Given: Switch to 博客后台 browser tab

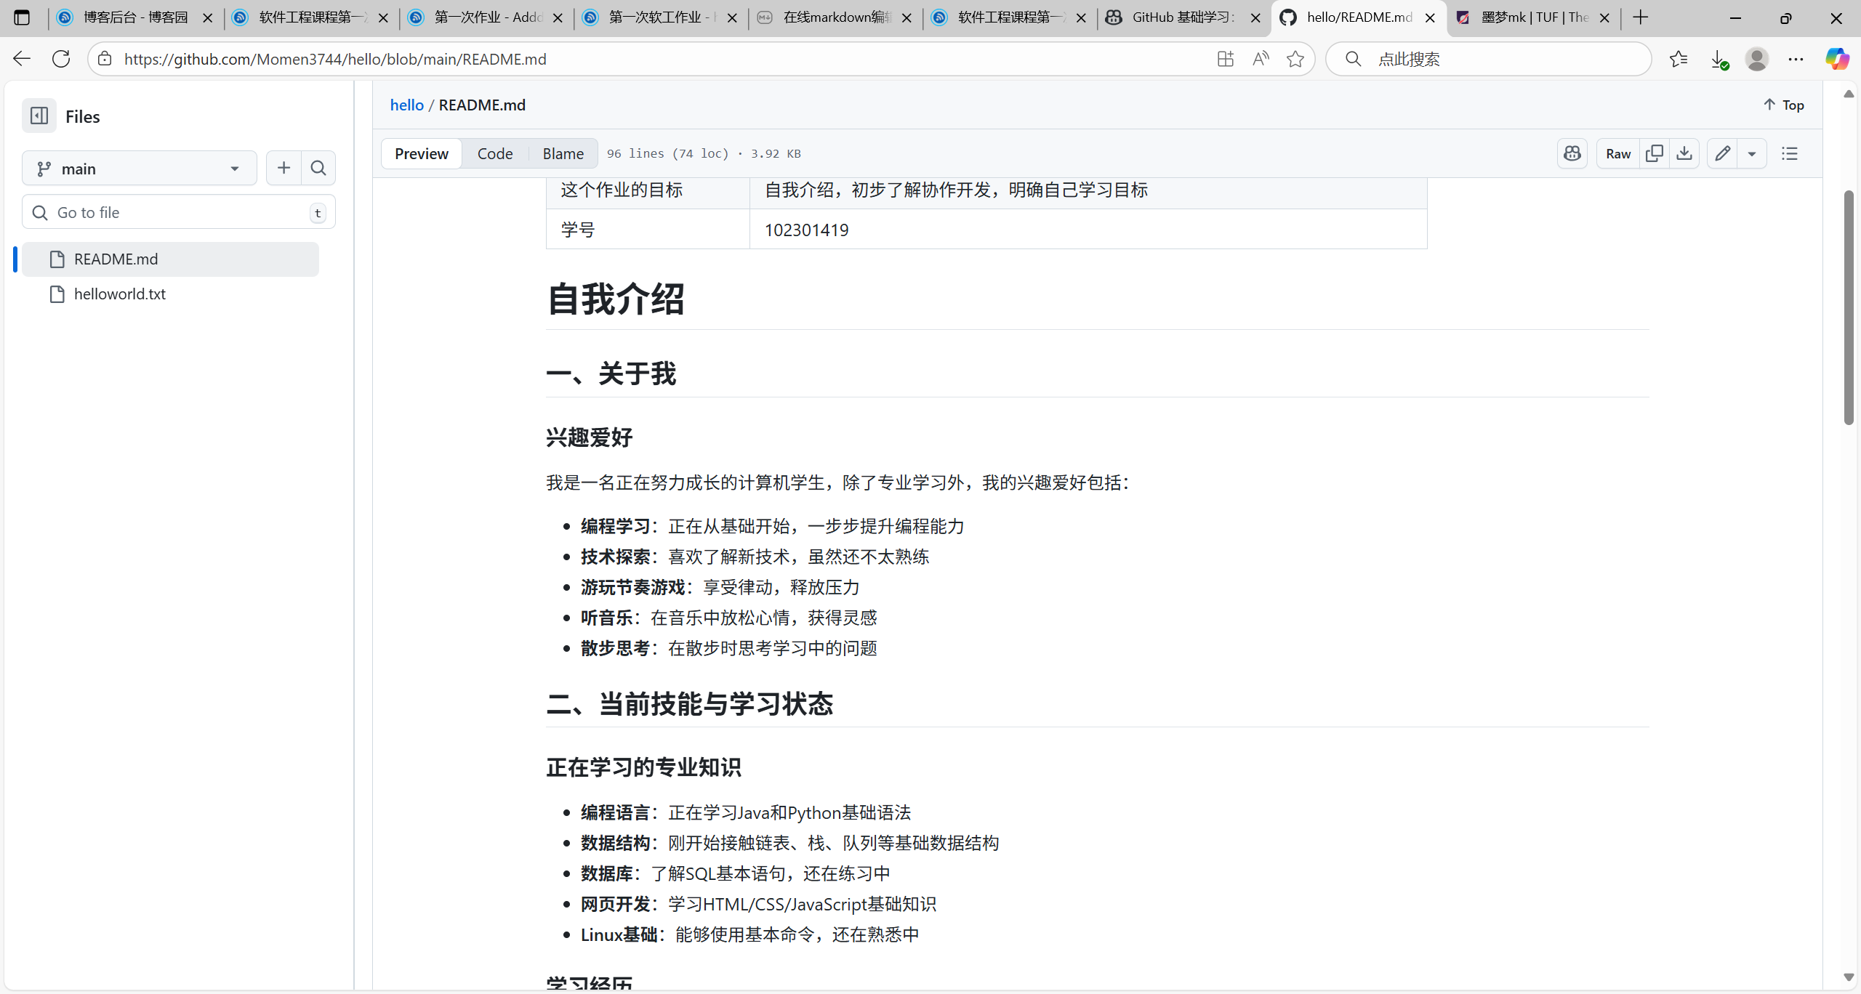Looking at the screenshot, I should point(134,17).
